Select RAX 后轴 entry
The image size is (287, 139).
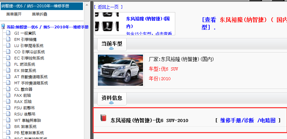click(x=23, y=102)
